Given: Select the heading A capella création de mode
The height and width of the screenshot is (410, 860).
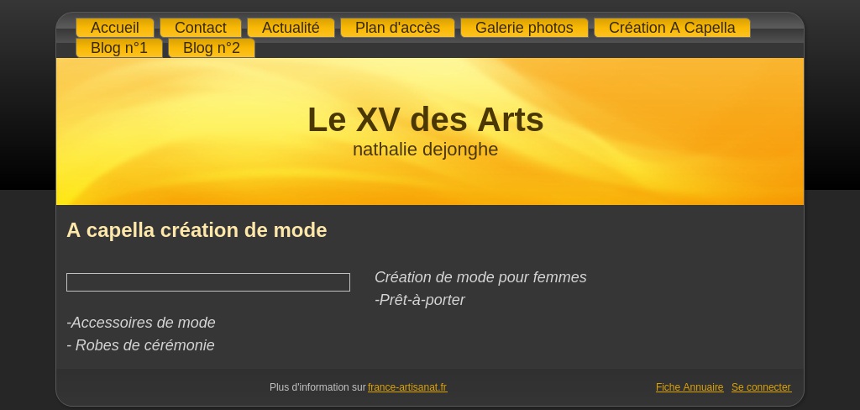Looking at the screenshot, I should [x=197, y=230].
